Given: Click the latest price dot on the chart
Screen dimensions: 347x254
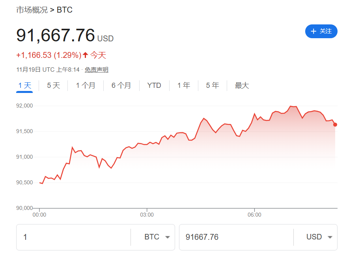Looking at the screenshot, I should point(335,124).
